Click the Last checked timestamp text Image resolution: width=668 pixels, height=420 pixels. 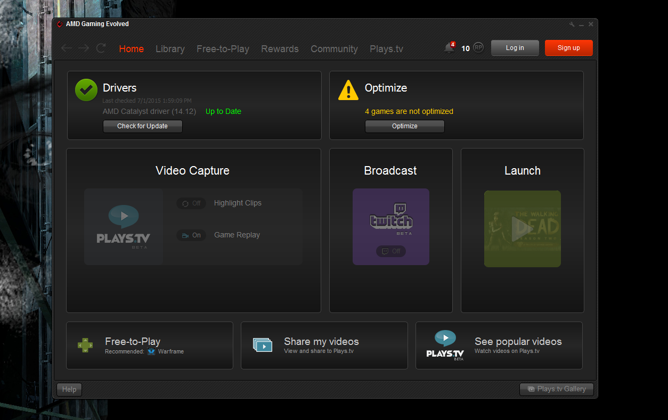point(147,101)
